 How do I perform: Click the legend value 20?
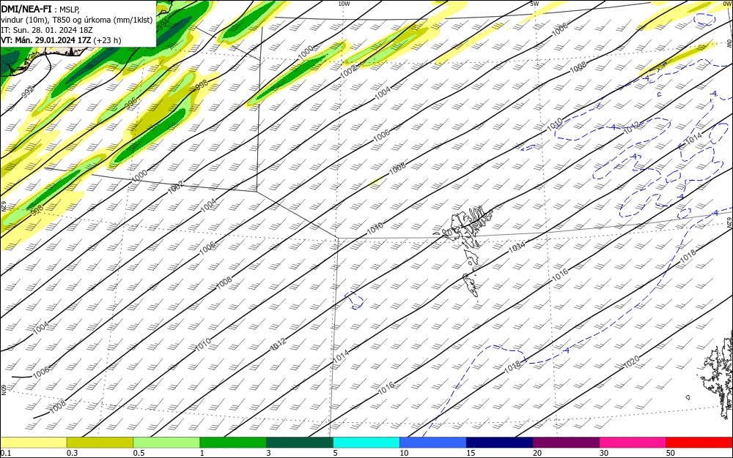pos(537,453)
